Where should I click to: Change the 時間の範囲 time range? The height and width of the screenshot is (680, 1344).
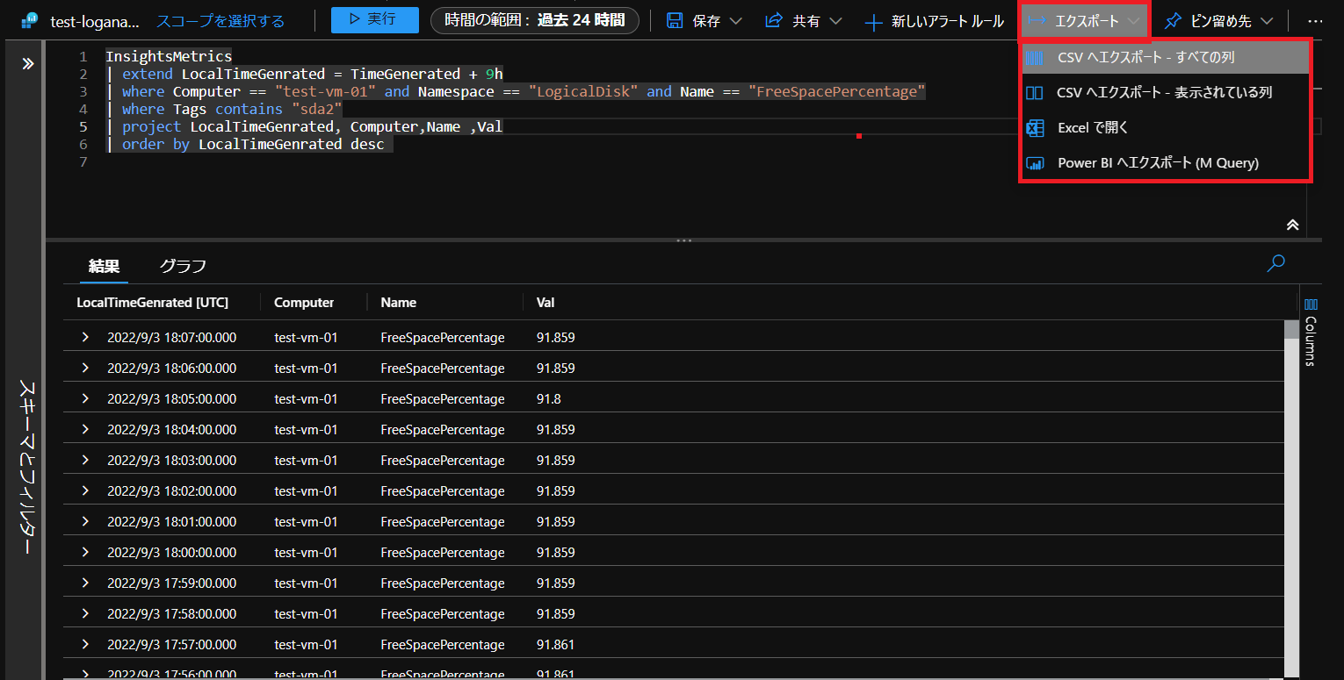pyautogui.click(x=535, y=20)
